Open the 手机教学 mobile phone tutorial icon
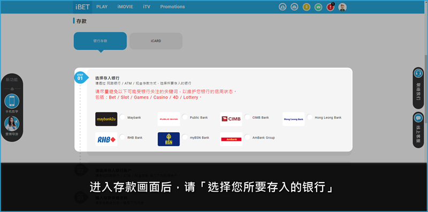This screenshot has width=428, height=212. click(12, 101)
